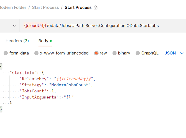Image resolution: width=186 pixels, height=138 pixels.
Task: Click the chevron next to JSON
Action: click(x=182, y=53)
